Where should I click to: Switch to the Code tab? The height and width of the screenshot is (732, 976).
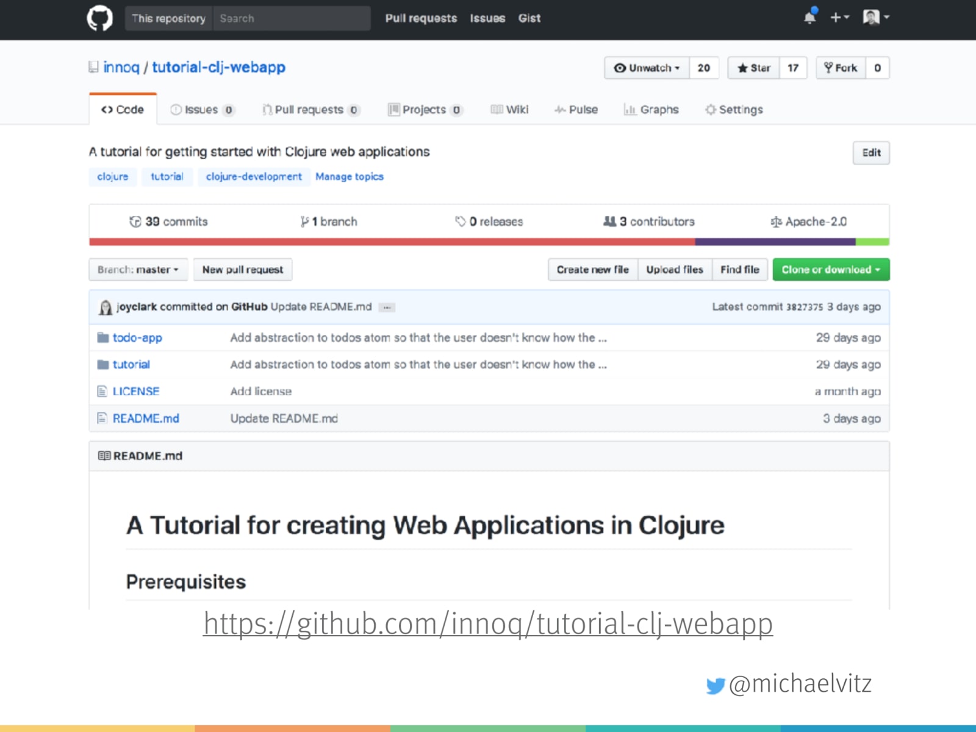tap(123, 110)
